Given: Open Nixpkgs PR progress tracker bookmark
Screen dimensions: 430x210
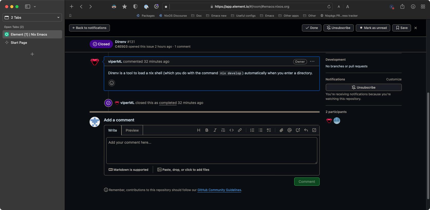Looking at the screenshot, I should pyautogui.click(x=339, y=16).
